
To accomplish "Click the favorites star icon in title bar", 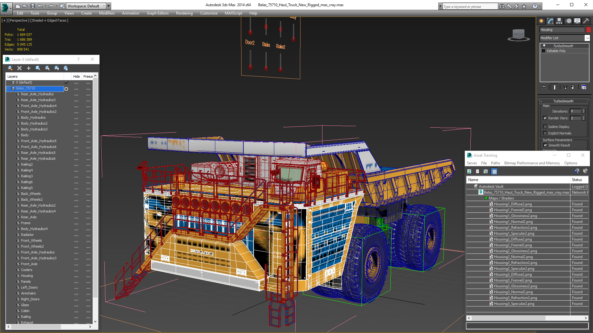I will [x=524, y=6].
